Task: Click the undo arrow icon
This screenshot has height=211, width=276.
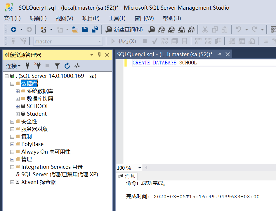Action: tap(239, 29)
